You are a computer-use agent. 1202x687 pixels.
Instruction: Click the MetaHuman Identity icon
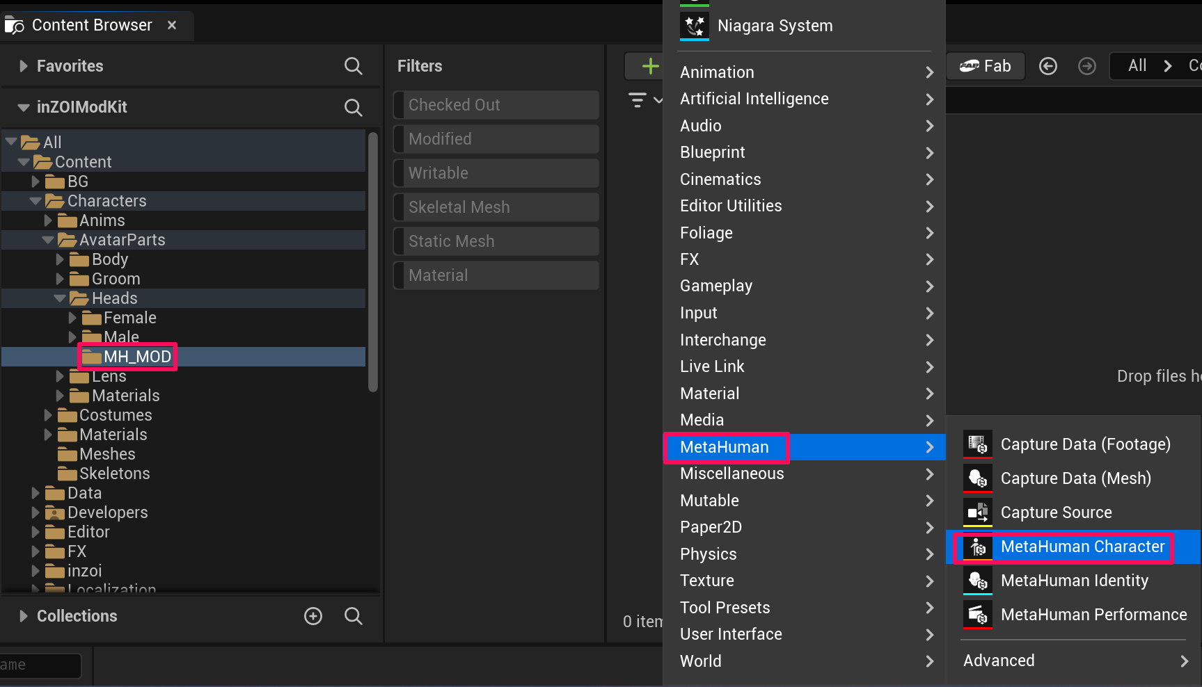click(977, 581)
